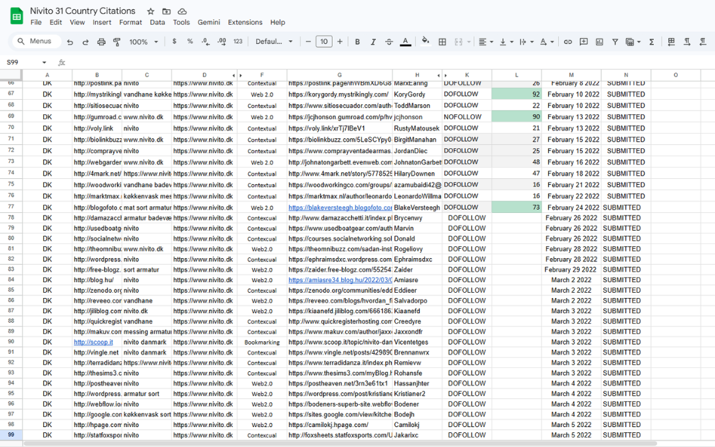This screenshot has width=715, height=447.
Task: Click the Undo arrow in toolbar
Action: click(x=70, y=42)
